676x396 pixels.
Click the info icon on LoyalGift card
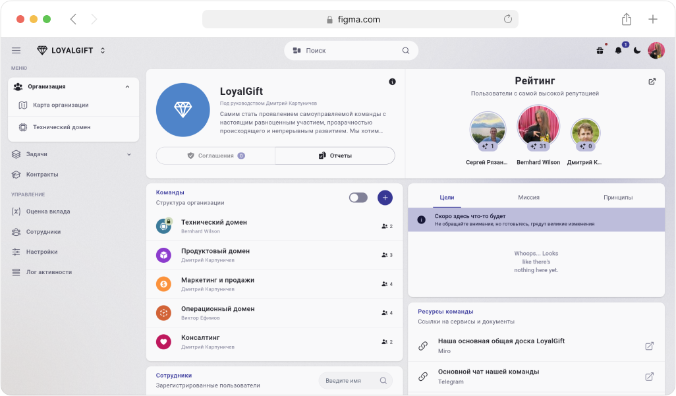(393, 82)
